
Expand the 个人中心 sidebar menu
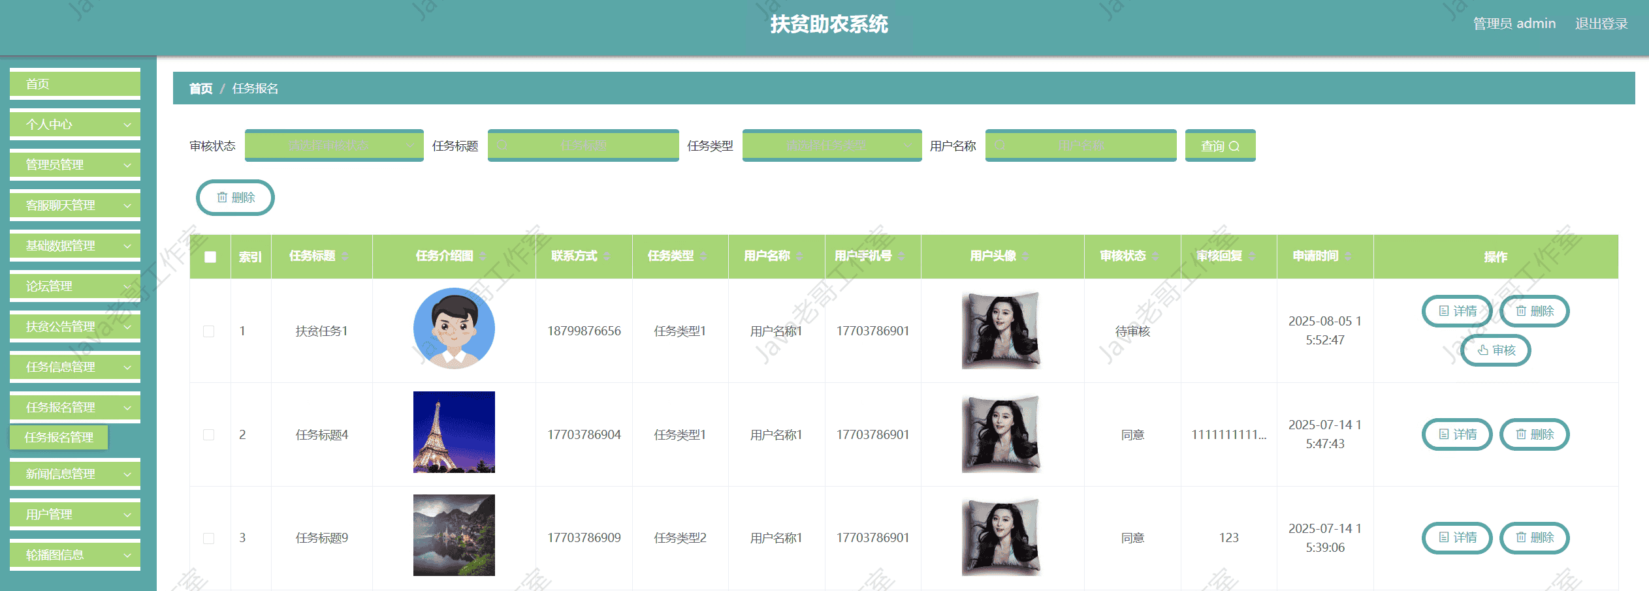click(x=75, y=124)
